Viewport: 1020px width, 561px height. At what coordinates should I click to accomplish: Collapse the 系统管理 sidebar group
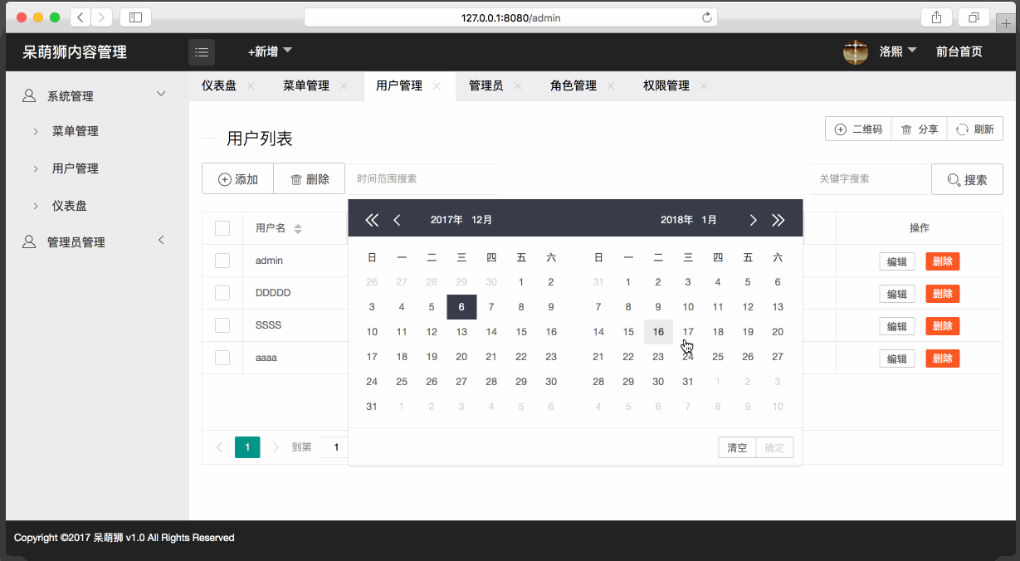tap(95, 95)
